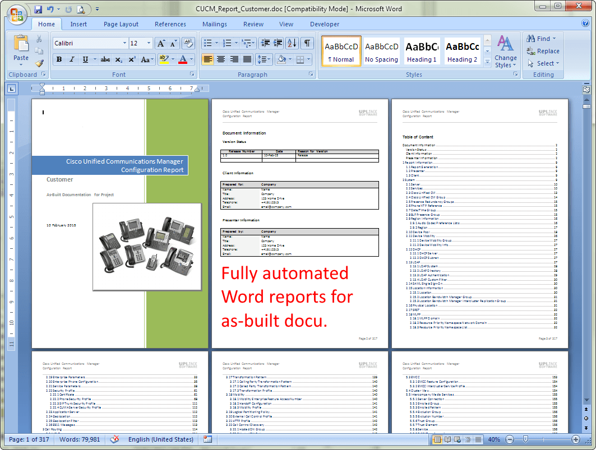Viewport: 596px width, 450px height.
Task: Open Change Styles menu
Action: (506, 52)
